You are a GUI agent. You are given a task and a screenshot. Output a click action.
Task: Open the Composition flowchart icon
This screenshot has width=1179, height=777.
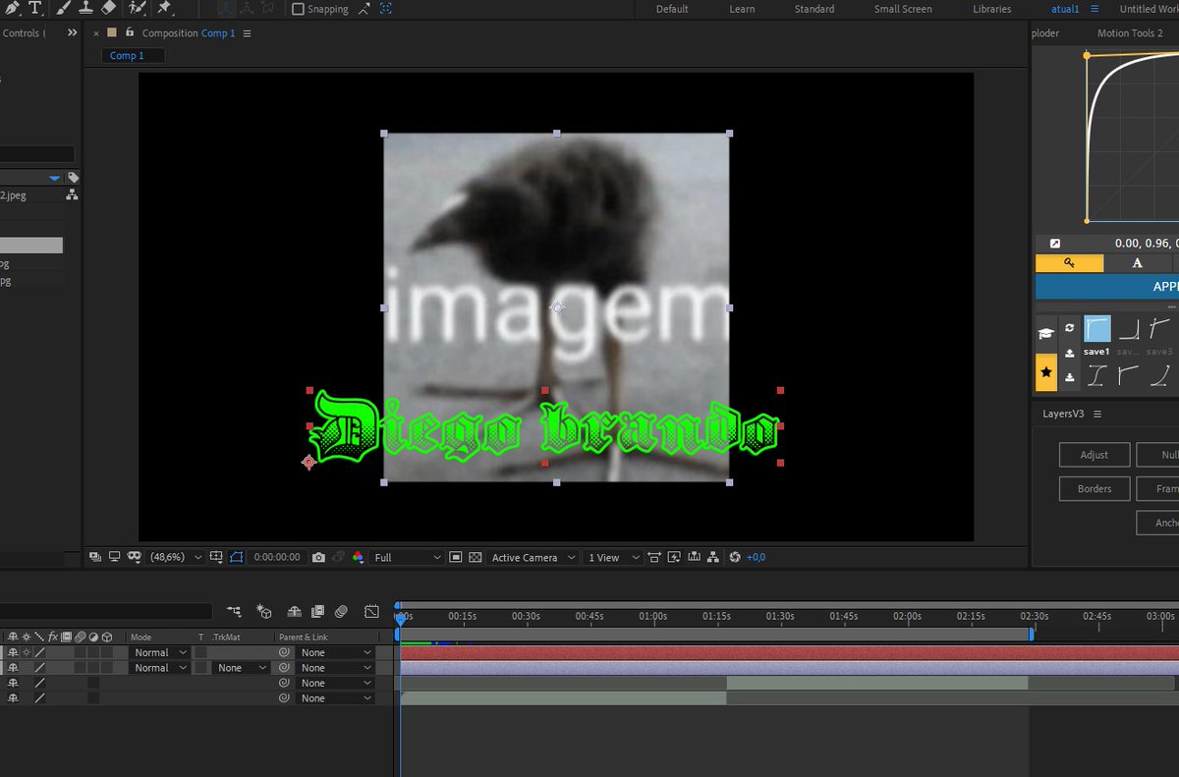pos(713,557)
